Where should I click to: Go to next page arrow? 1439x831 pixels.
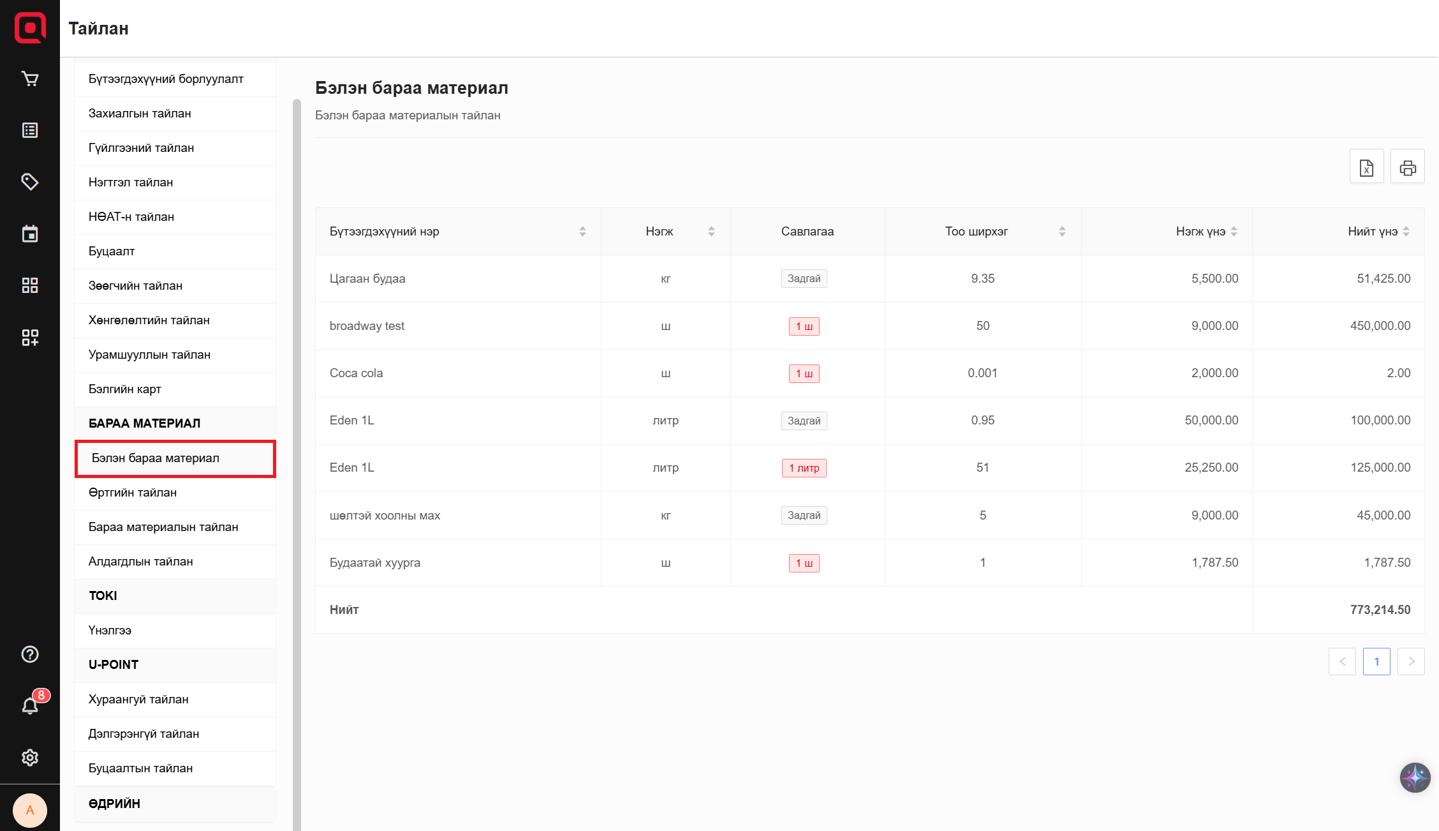[1411, 661]
